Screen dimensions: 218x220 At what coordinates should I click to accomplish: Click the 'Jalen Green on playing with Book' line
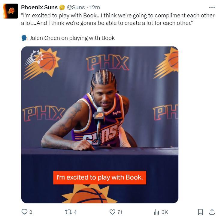72,38
